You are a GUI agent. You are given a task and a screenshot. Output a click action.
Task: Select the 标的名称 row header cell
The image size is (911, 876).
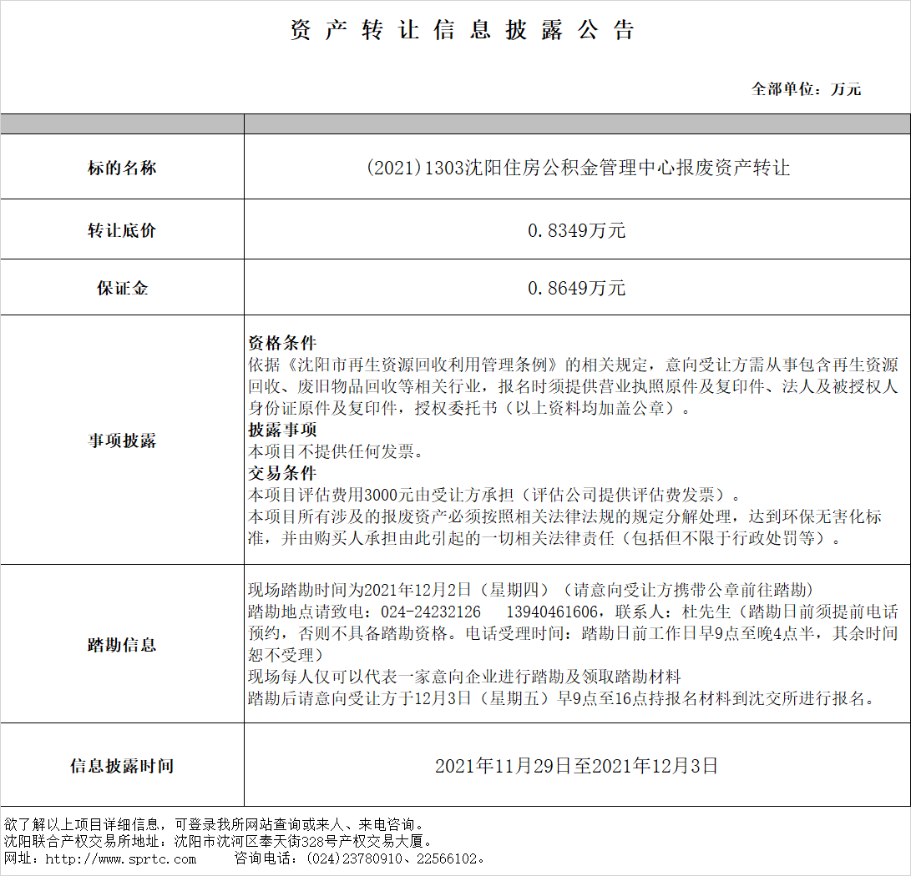pyautogui.click(x=122, y=168)
